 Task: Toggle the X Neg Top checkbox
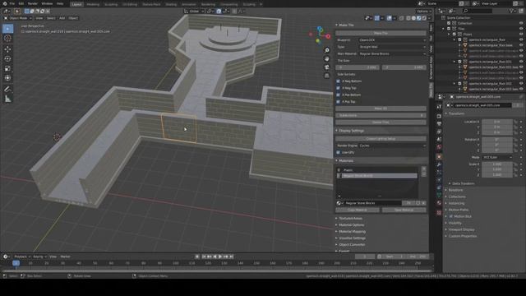[338, 88]
